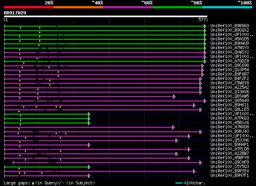Click the 577 end position label

tap(202, 20)
